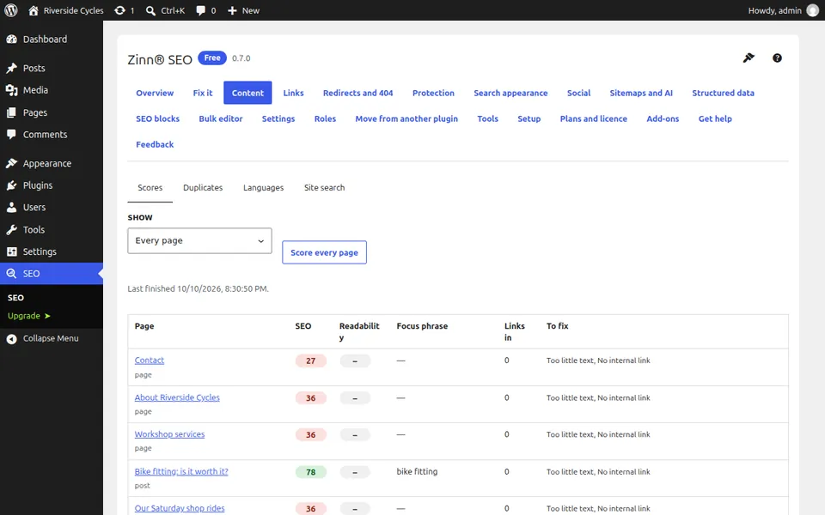Open the comments bubble in admin bar

click(200, 10)
